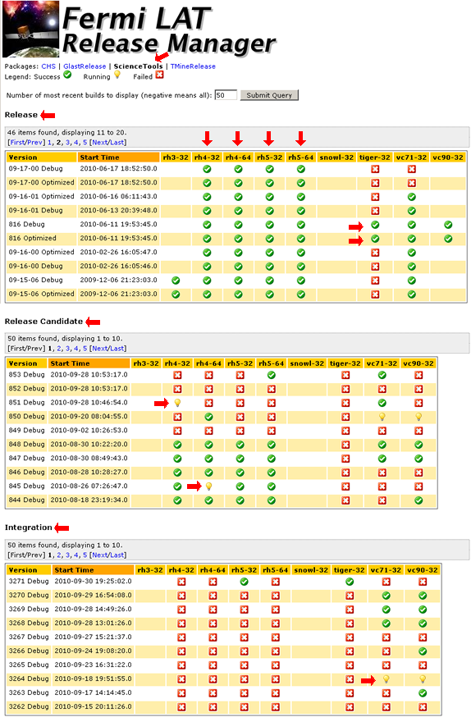471x717 pixels.
Task: Switch to the TMineRelease package
Action: coord(193,66)
